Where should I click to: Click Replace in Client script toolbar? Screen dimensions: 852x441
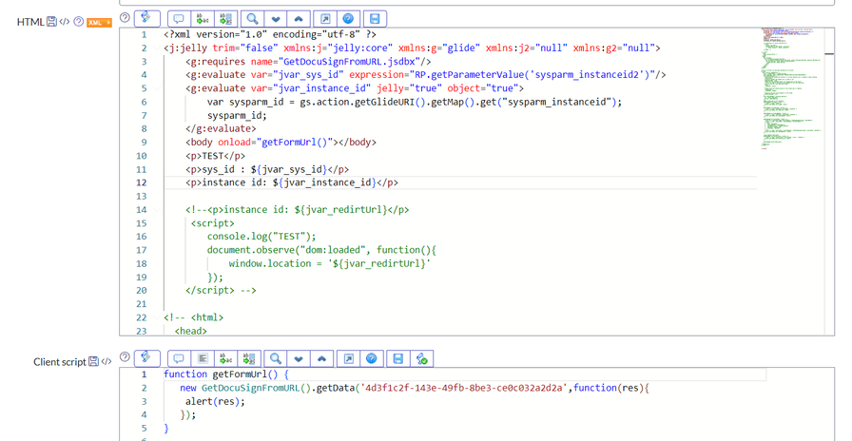point(225,358)
